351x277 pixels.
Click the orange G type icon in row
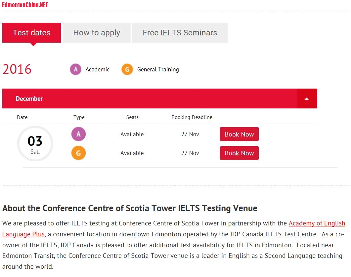tap(78, 153)
